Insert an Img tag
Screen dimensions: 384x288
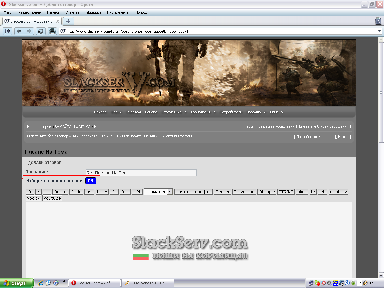[125, 192]
